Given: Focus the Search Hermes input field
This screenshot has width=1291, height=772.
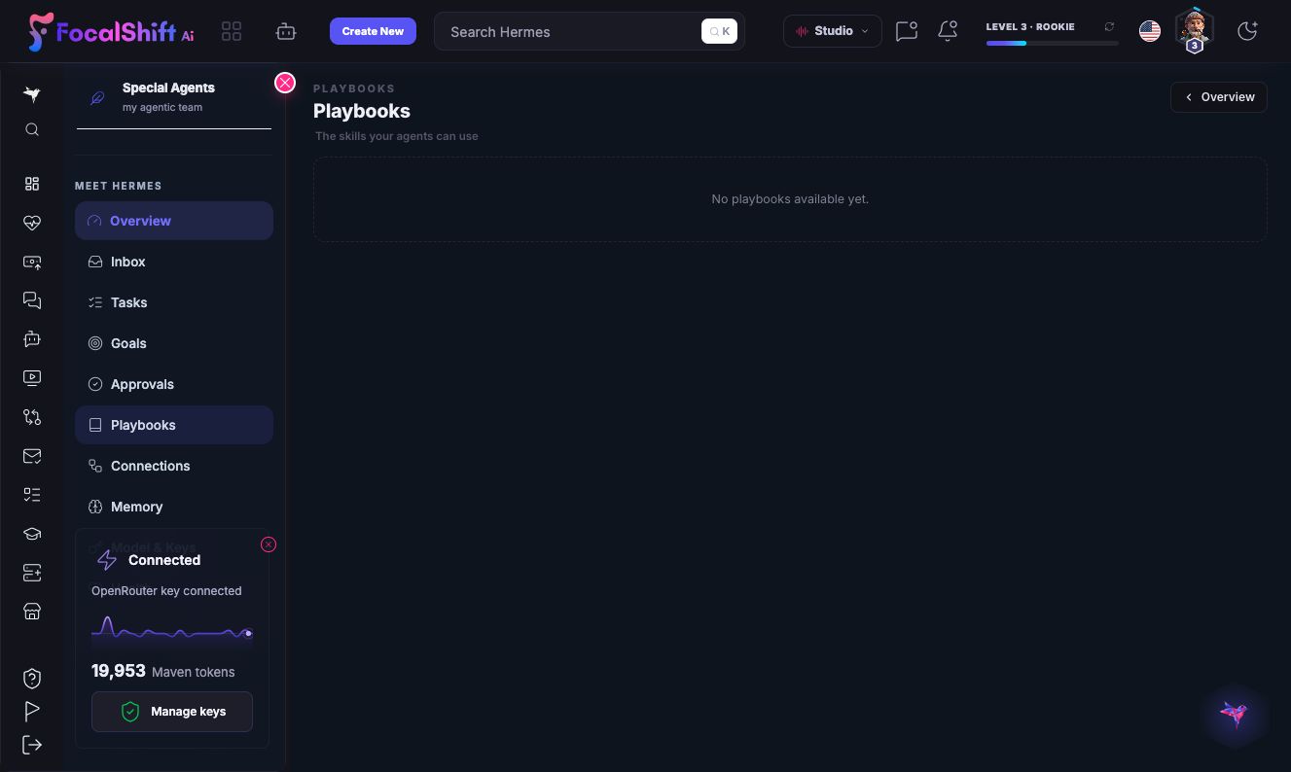Looking at the screenshot, I should pos(590,31).
